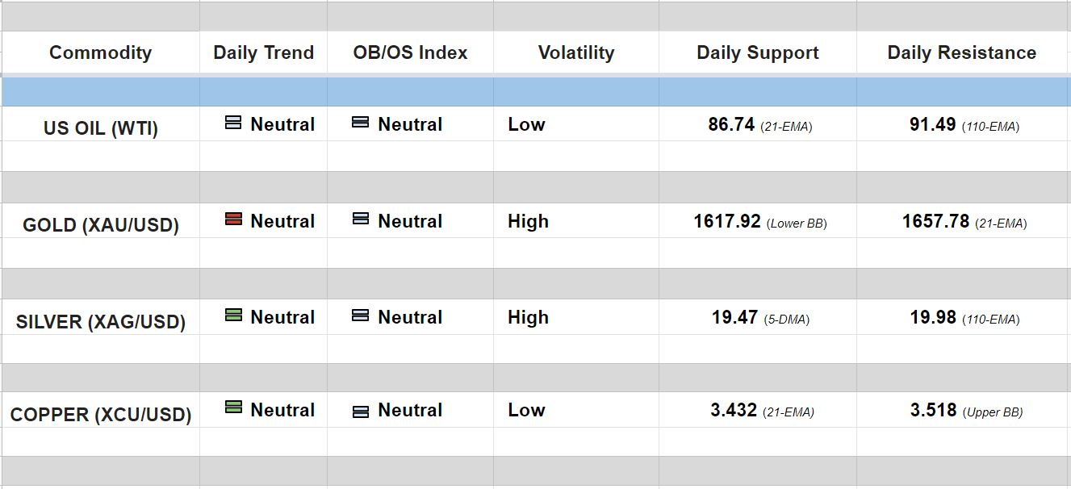This screenshot has height=489, width=1071.
Task: Click COPPER OB/OS index icon
Action: pyautogui.click(x=361, y=412)
